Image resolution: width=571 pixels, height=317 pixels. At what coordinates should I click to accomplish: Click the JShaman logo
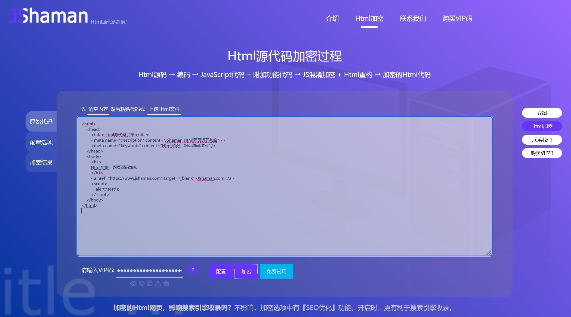pyautogui.click(x=49, y=15)
